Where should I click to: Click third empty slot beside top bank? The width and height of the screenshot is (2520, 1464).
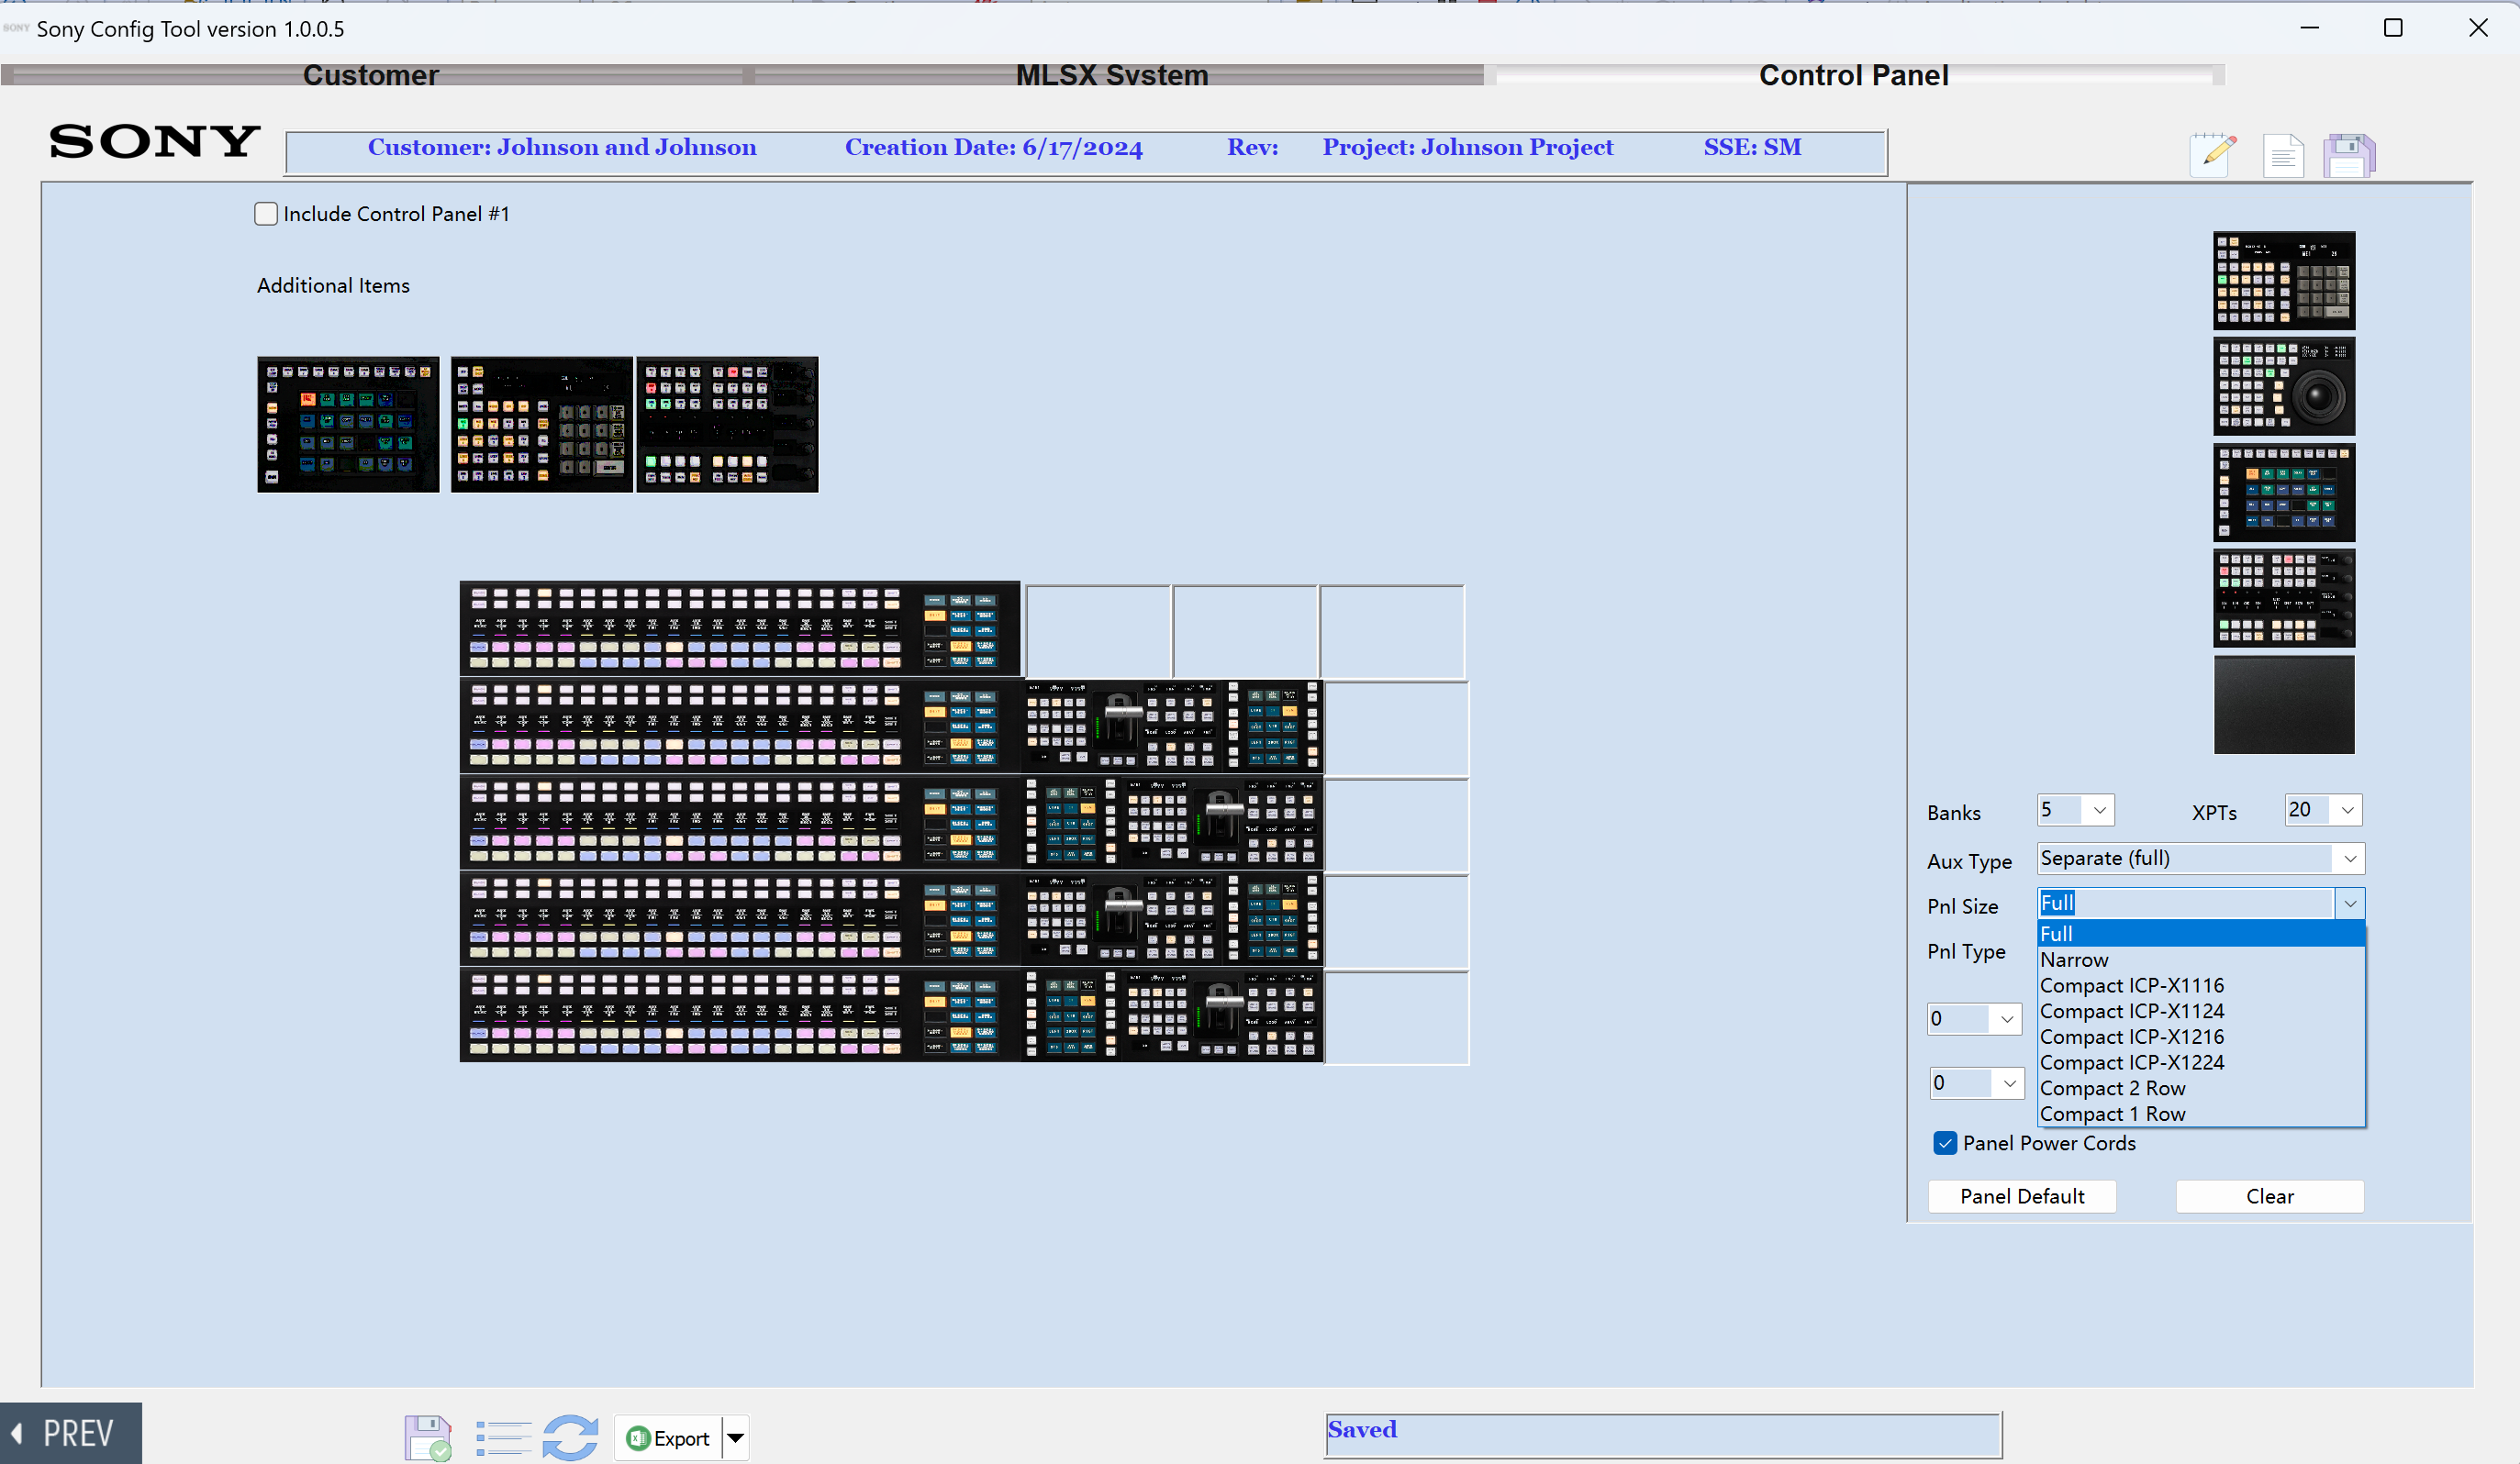tap(1391, 632)
